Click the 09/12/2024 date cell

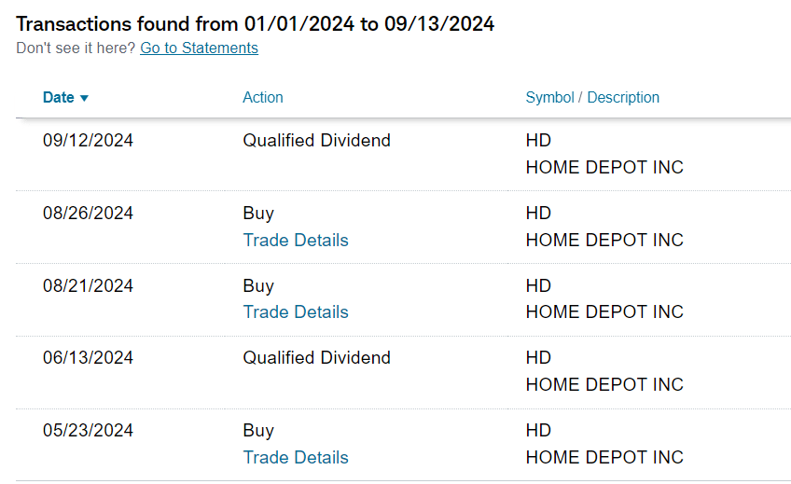coord(88,141)
